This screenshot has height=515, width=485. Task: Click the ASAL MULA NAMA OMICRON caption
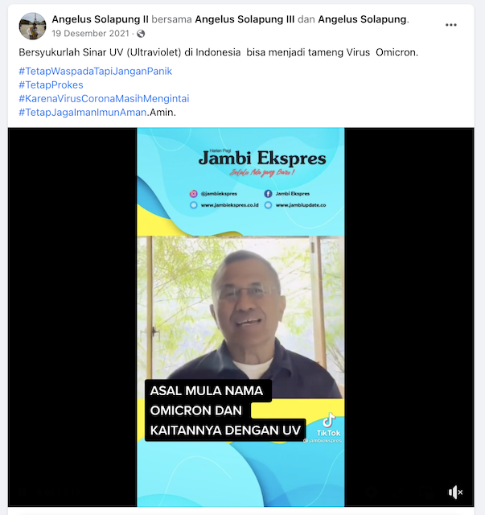pyautogui.click(x=225, y=410)
